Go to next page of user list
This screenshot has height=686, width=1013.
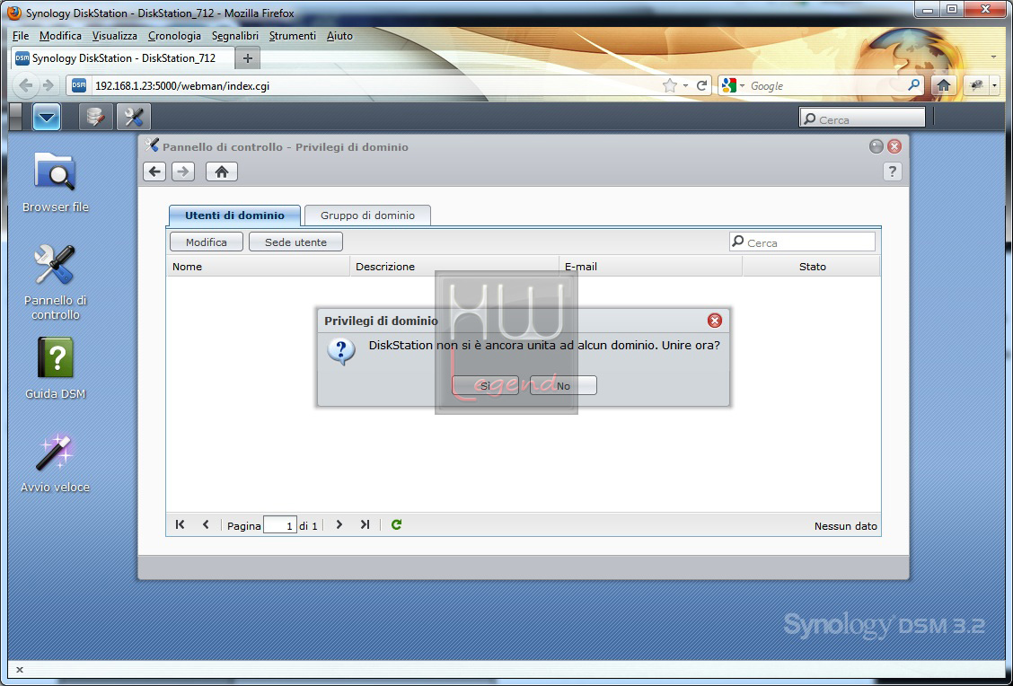point(339,524)
